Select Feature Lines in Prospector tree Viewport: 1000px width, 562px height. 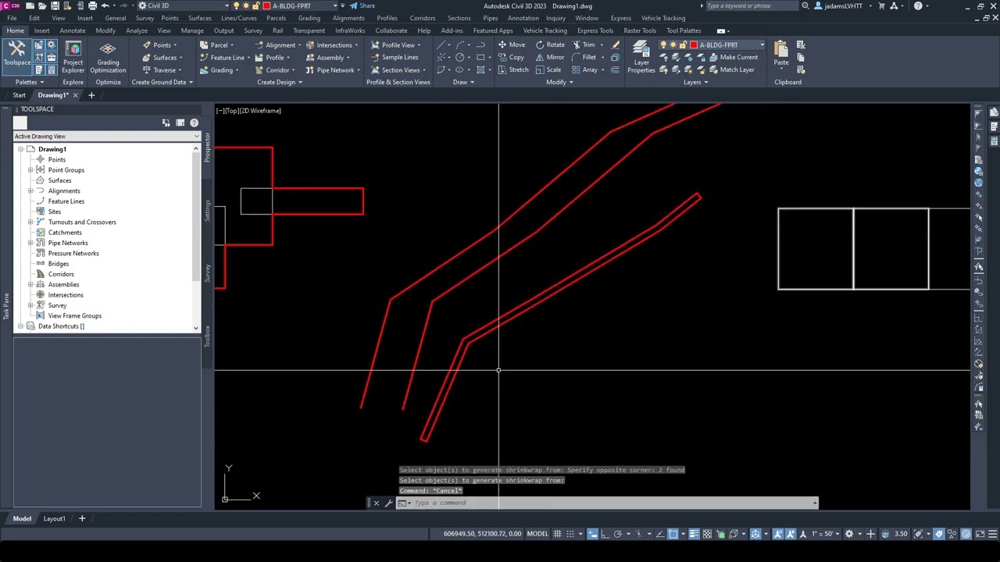[66, 201]
